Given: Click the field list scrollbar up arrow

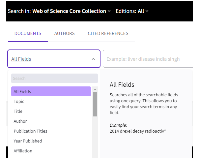Looking at the screenshot, I should [95, 89].
